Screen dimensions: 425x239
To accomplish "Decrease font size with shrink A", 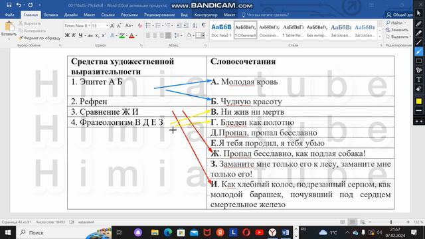I will 119,26.
